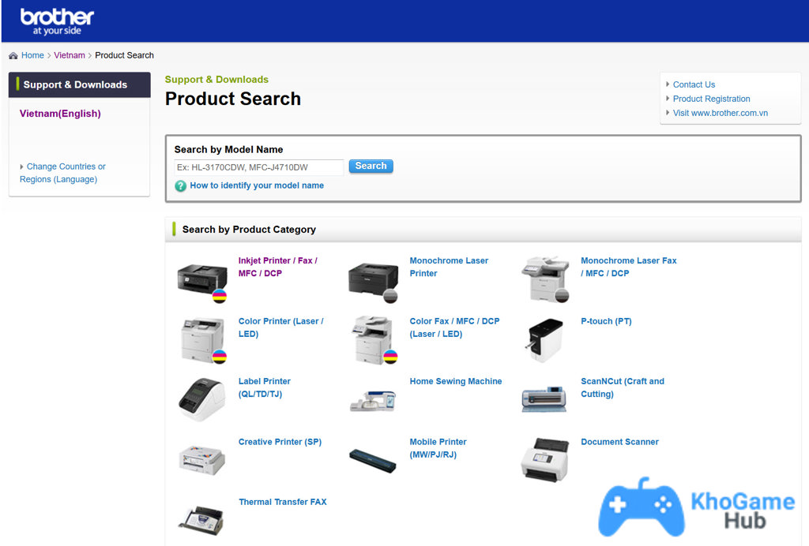This screenshot has width=809, height=546.
Task: Select the Document Scanner picture
Action: (544, 458)
